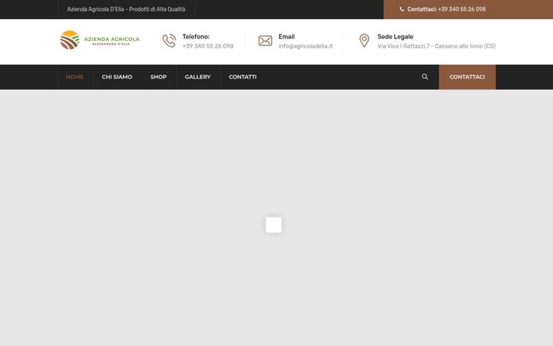Click the white loading square in content area
The height and width of the screenshot is (346, 553).
pyautogui.click(x=273, y=225)
